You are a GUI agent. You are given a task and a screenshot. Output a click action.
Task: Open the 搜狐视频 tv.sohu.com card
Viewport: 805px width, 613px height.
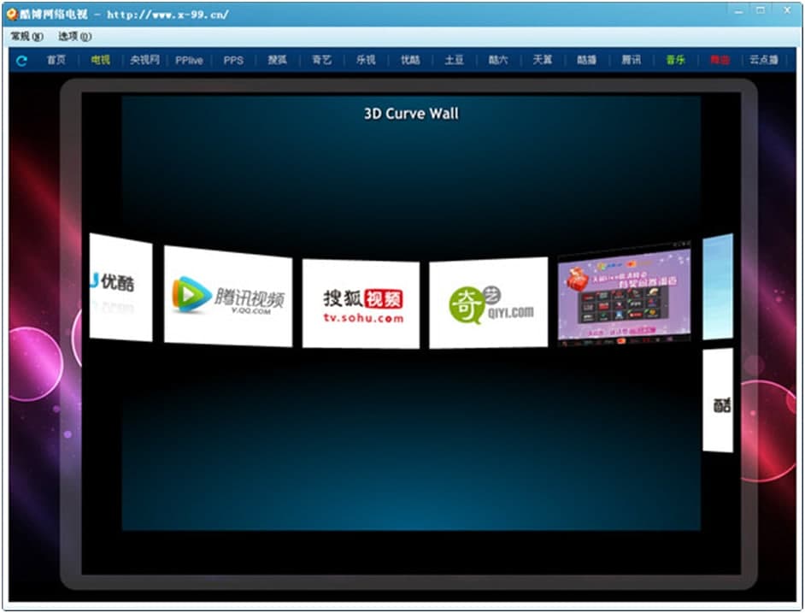tap(361, 304)
